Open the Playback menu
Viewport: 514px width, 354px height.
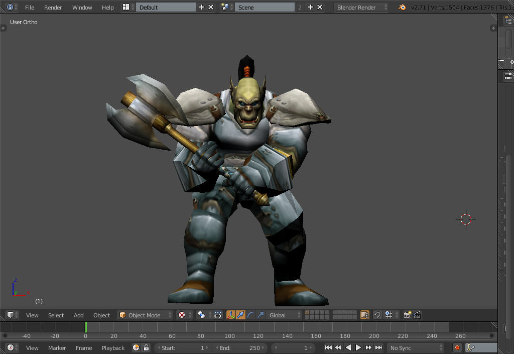113,347
